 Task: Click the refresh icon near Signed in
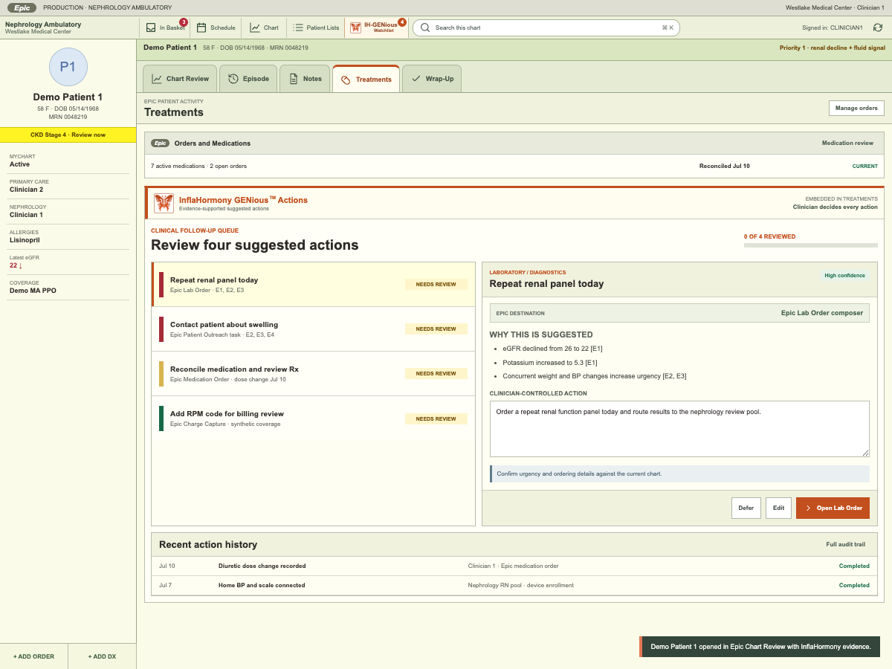[x=878, y=28]
